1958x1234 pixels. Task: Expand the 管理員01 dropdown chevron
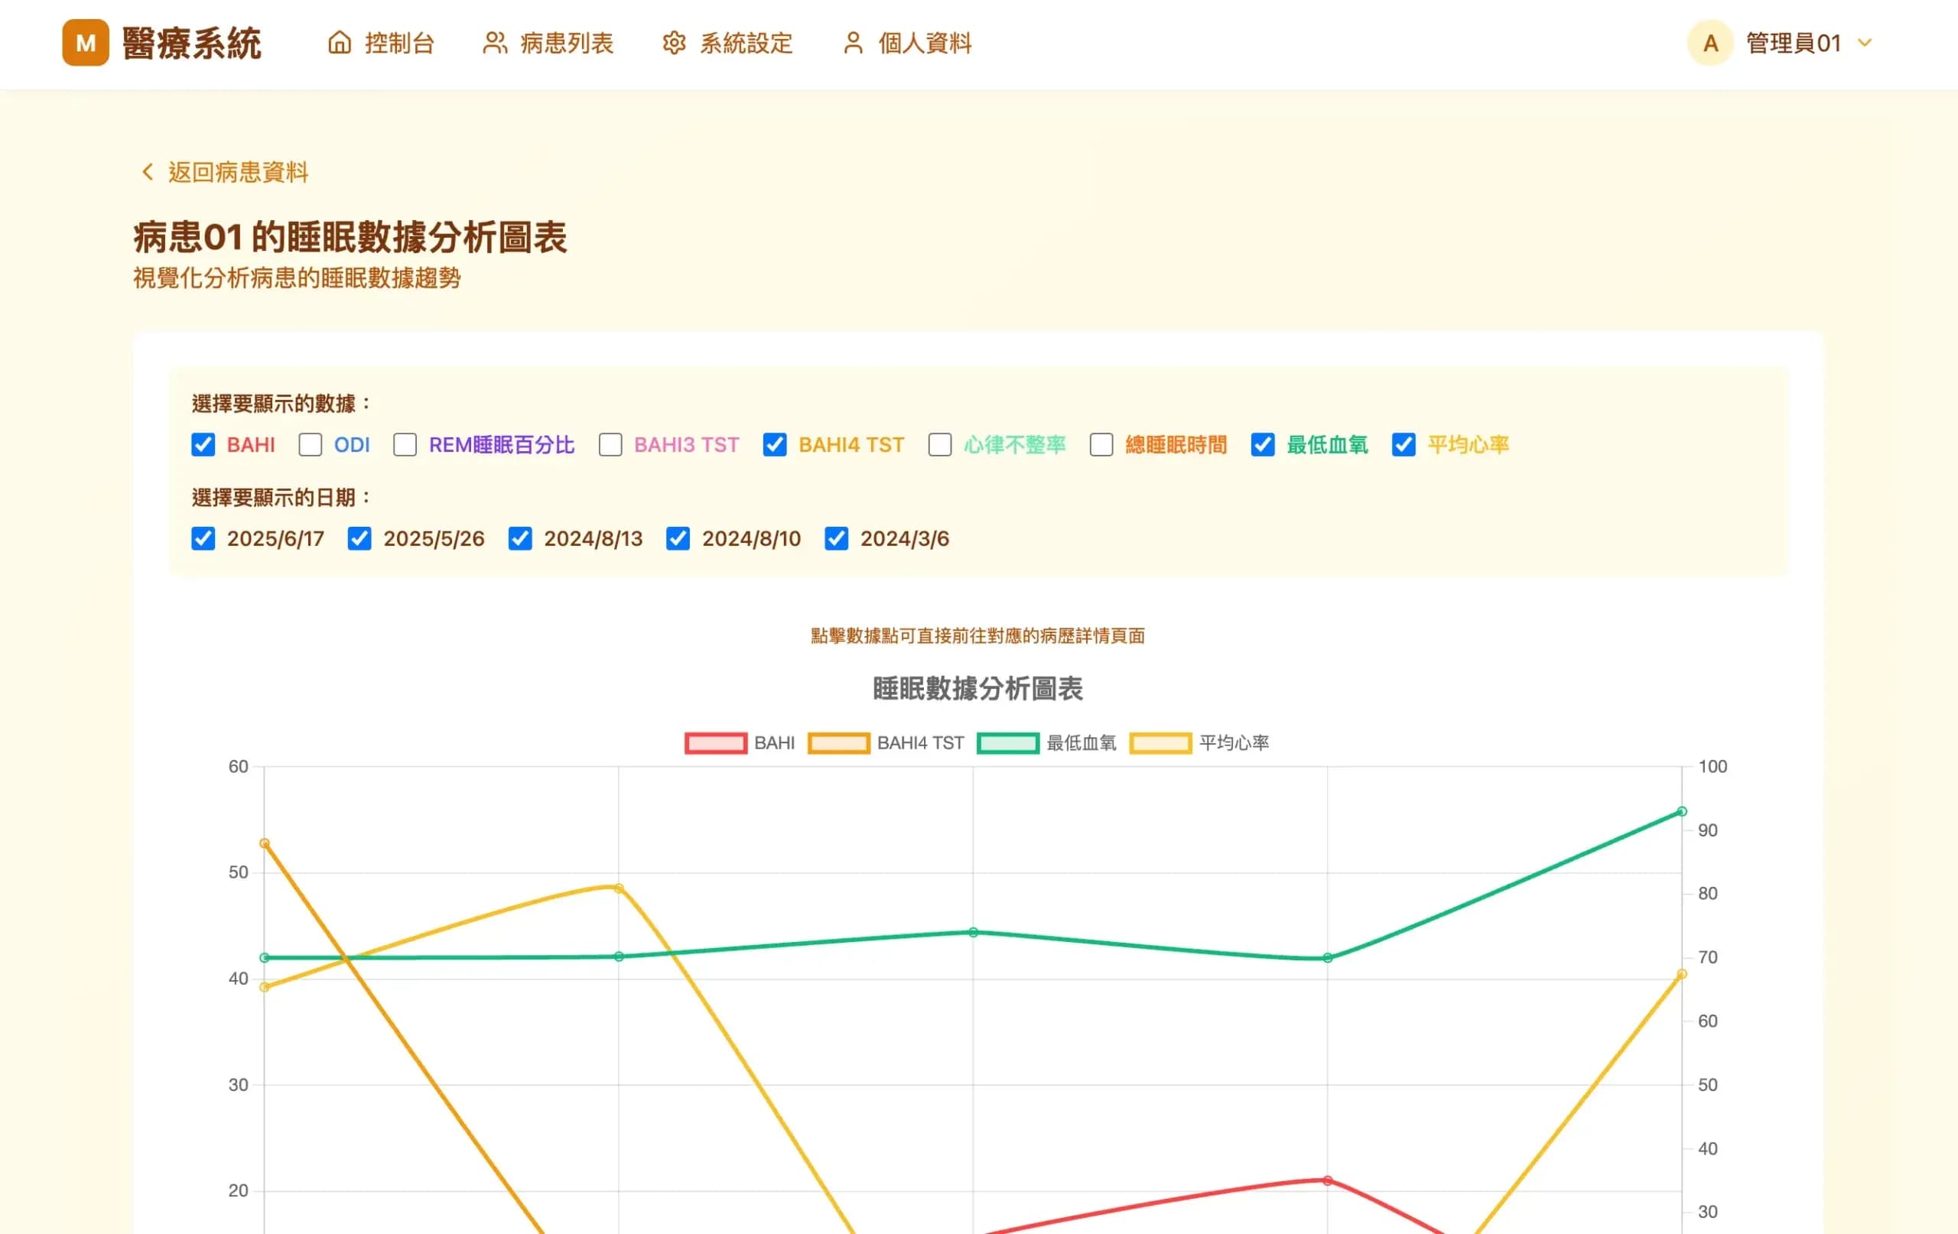(x=1865, y=43)
